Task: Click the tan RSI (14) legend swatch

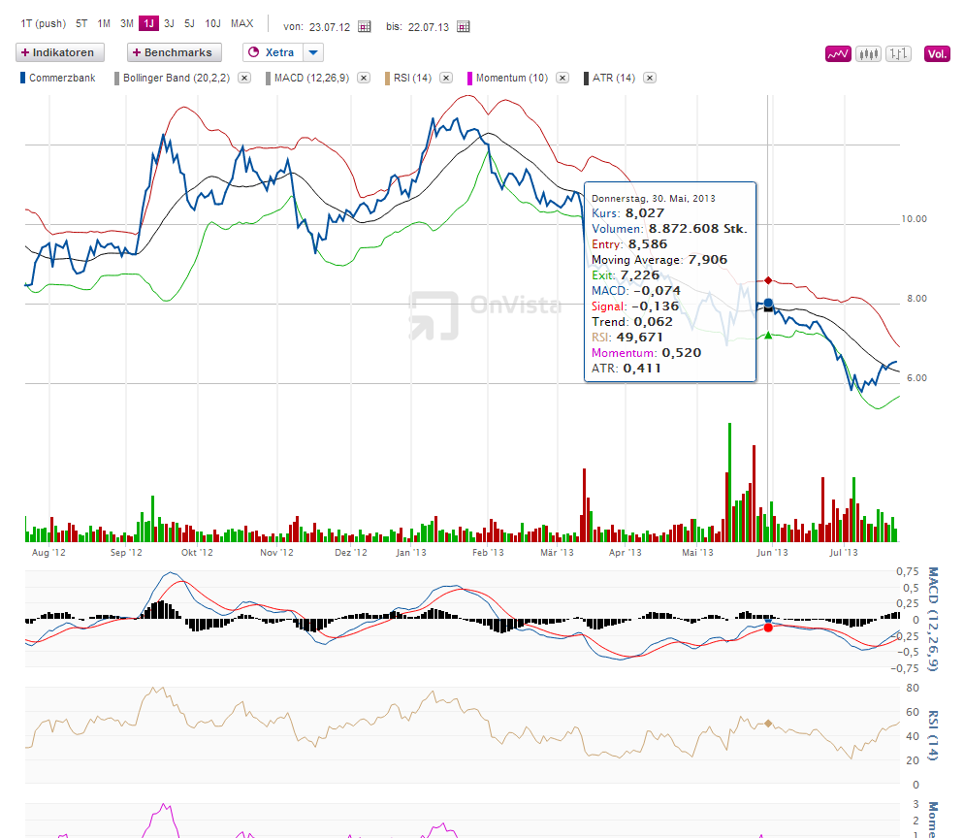Action: (387, 79)
